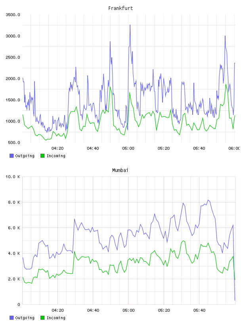The height and width of the screenshot is (324, 241).
Task: Click the 3000.0 y-axis label on Frankfurt
Action: tap(13, 36)
